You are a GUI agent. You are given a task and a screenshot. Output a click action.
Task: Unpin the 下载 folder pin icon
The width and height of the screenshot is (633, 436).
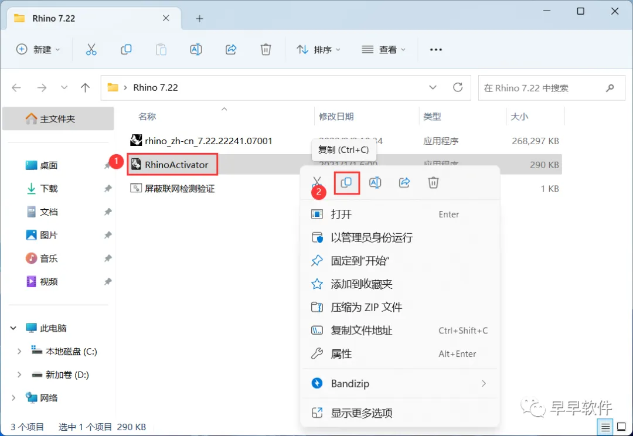108,189
